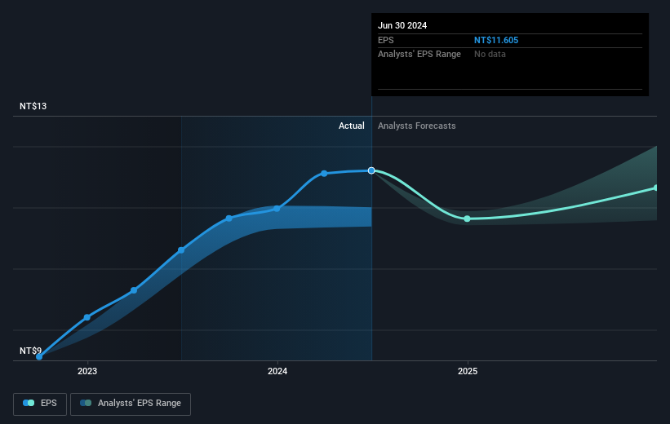Click the NT$13 y-axis label
670x424 pixels.
33,106
